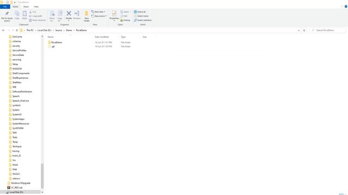Click the navigation pane scroll-up arrow
This screenshot has width=348, height=195.
click(x=42, y=36)
